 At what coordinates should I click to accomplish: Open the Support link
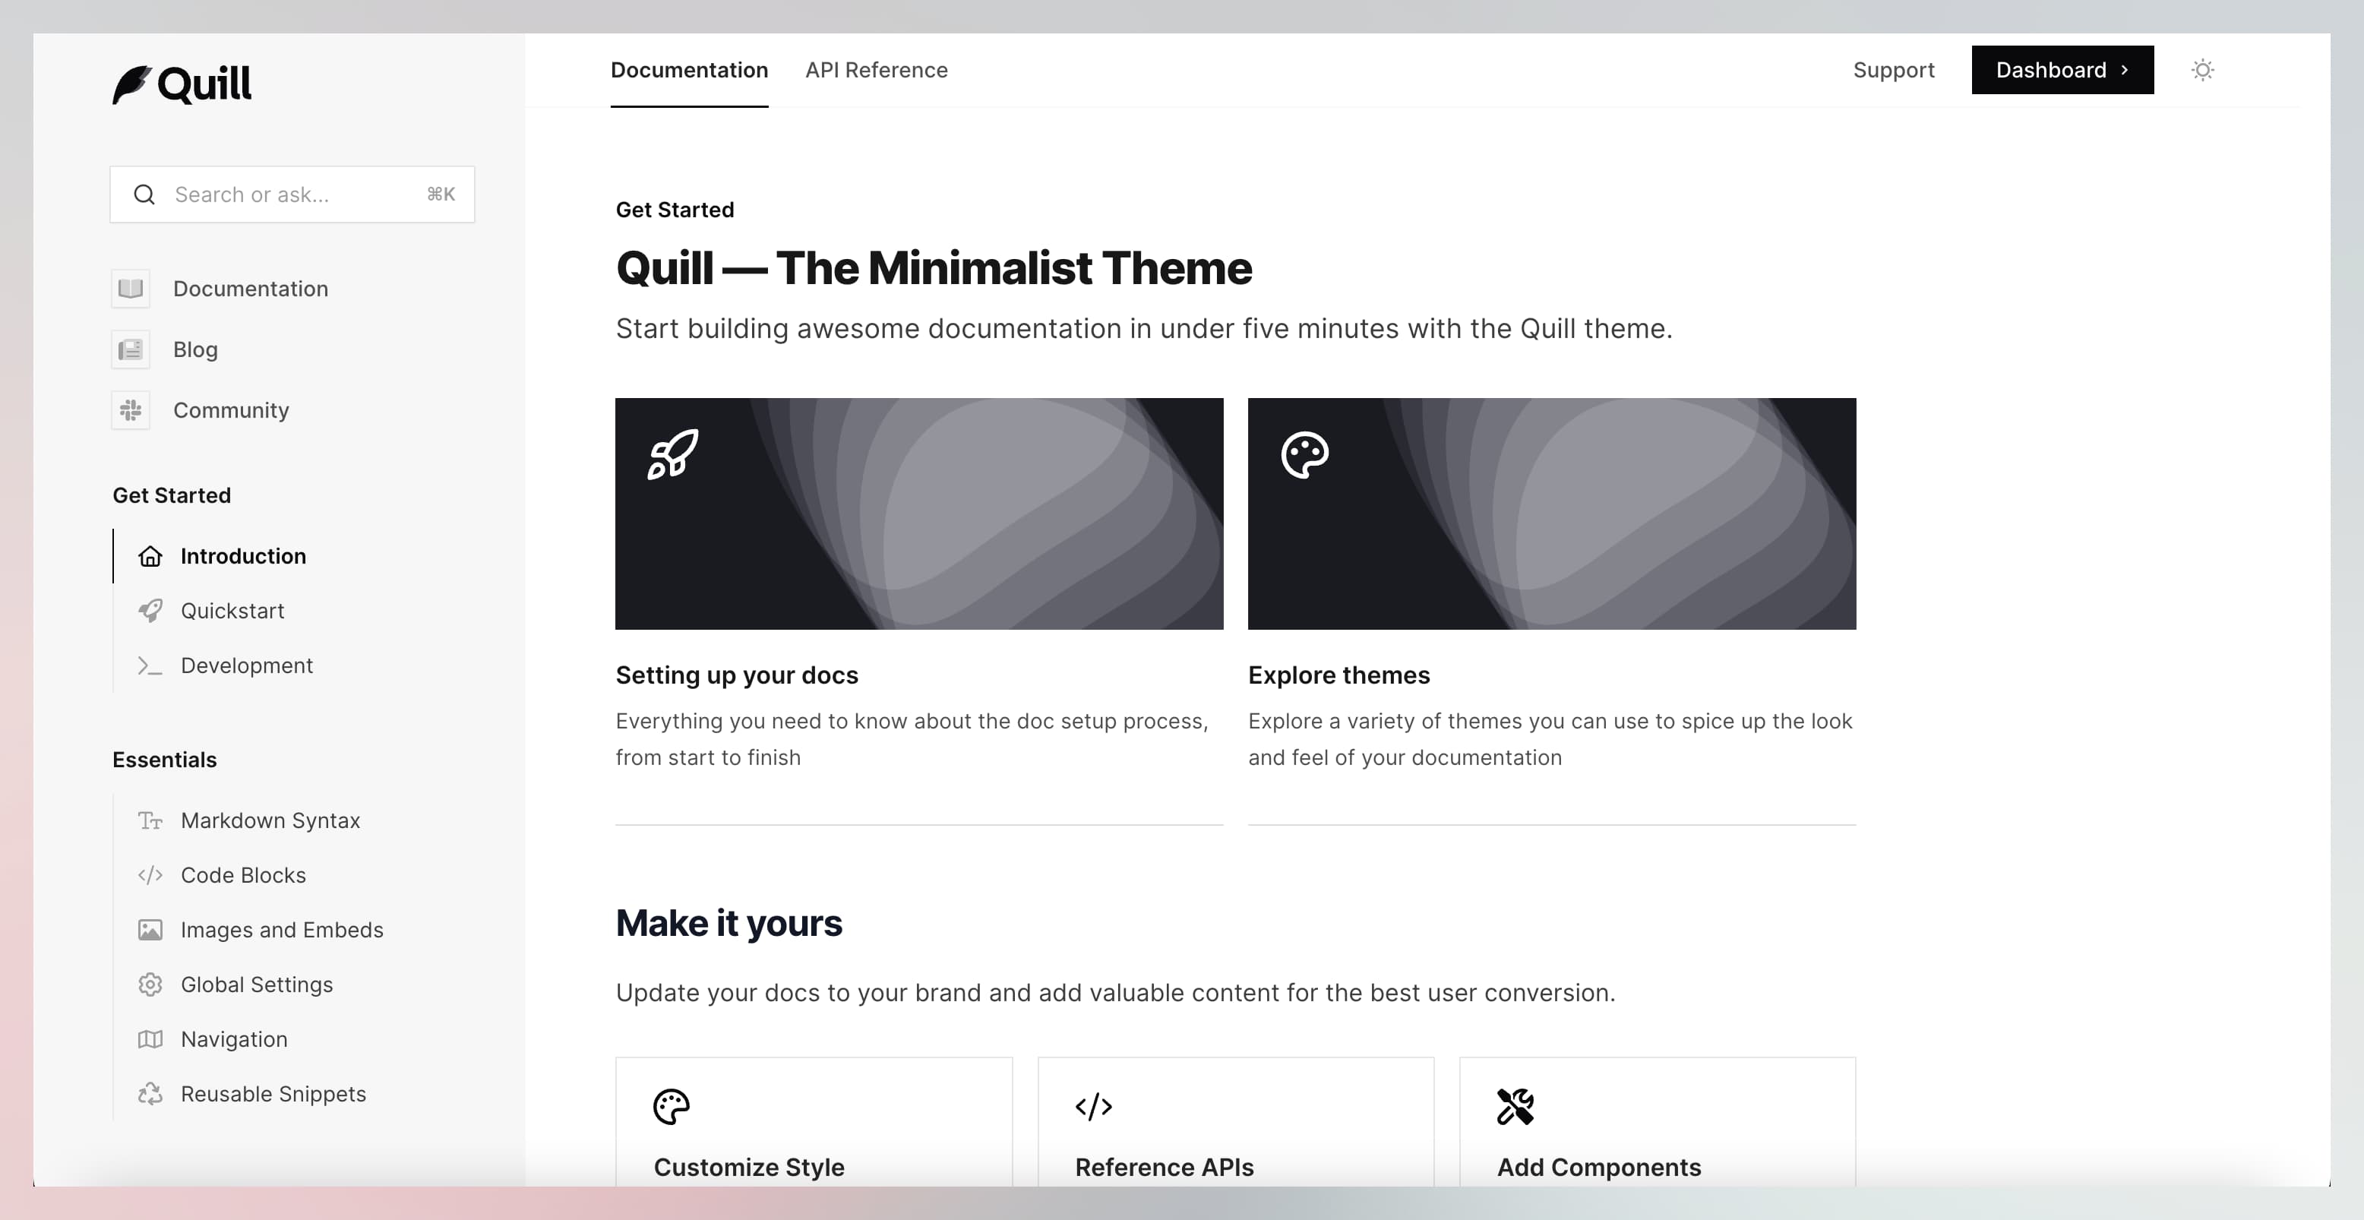pos(1893,70)
